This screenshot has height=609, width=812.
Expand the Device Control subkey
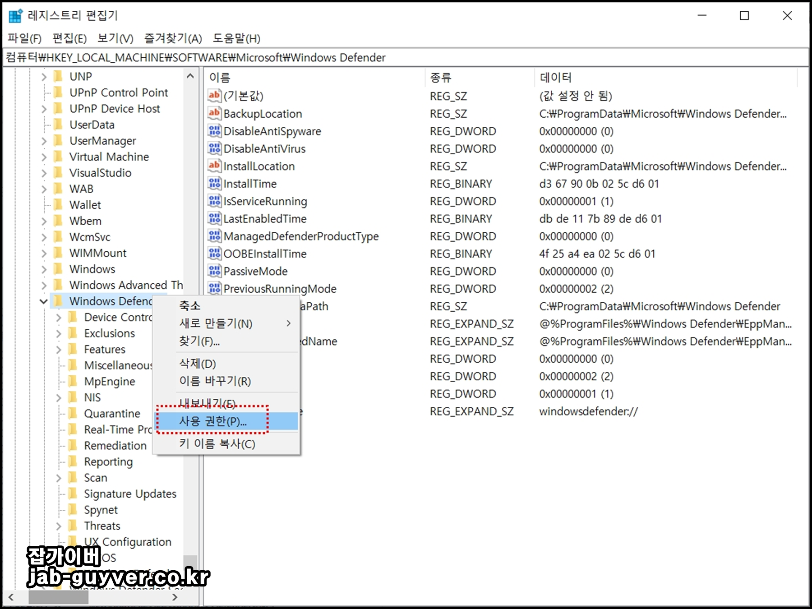pyautogui.click(x=59, y=318)
